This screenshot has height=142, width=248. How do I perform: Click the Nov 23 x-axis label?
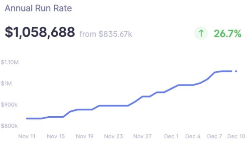[x=113, y=136]
